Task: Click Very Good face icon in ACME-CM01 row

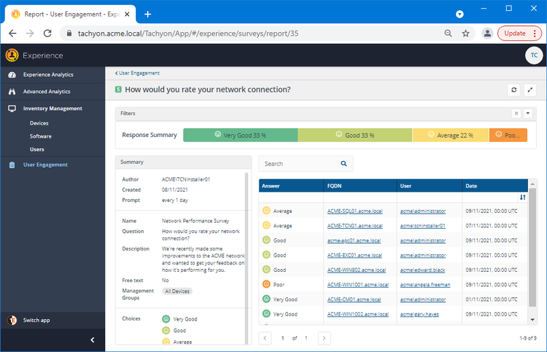Action: pyautogui.click(x=266, y=299)
